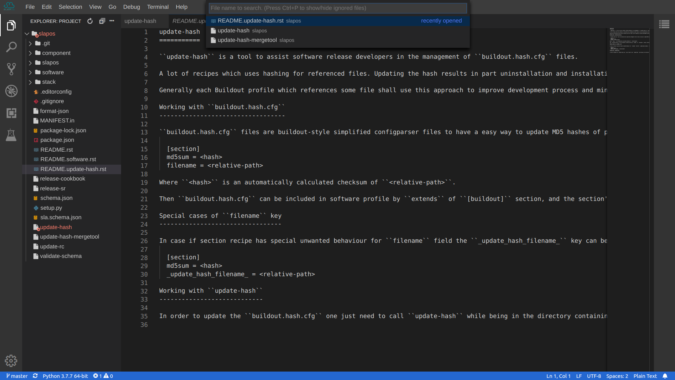Expand the slapos subfolder
Viewport: 675px width, 380px height.
click(30, 63)
